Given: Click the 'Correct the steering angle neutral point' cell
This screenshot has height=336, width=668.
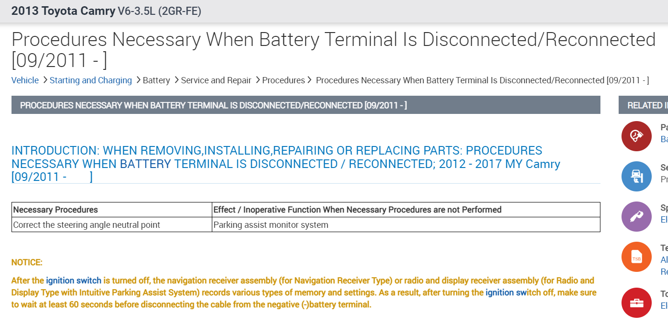Looking at the screenshot, I should [x=87, y=225].
